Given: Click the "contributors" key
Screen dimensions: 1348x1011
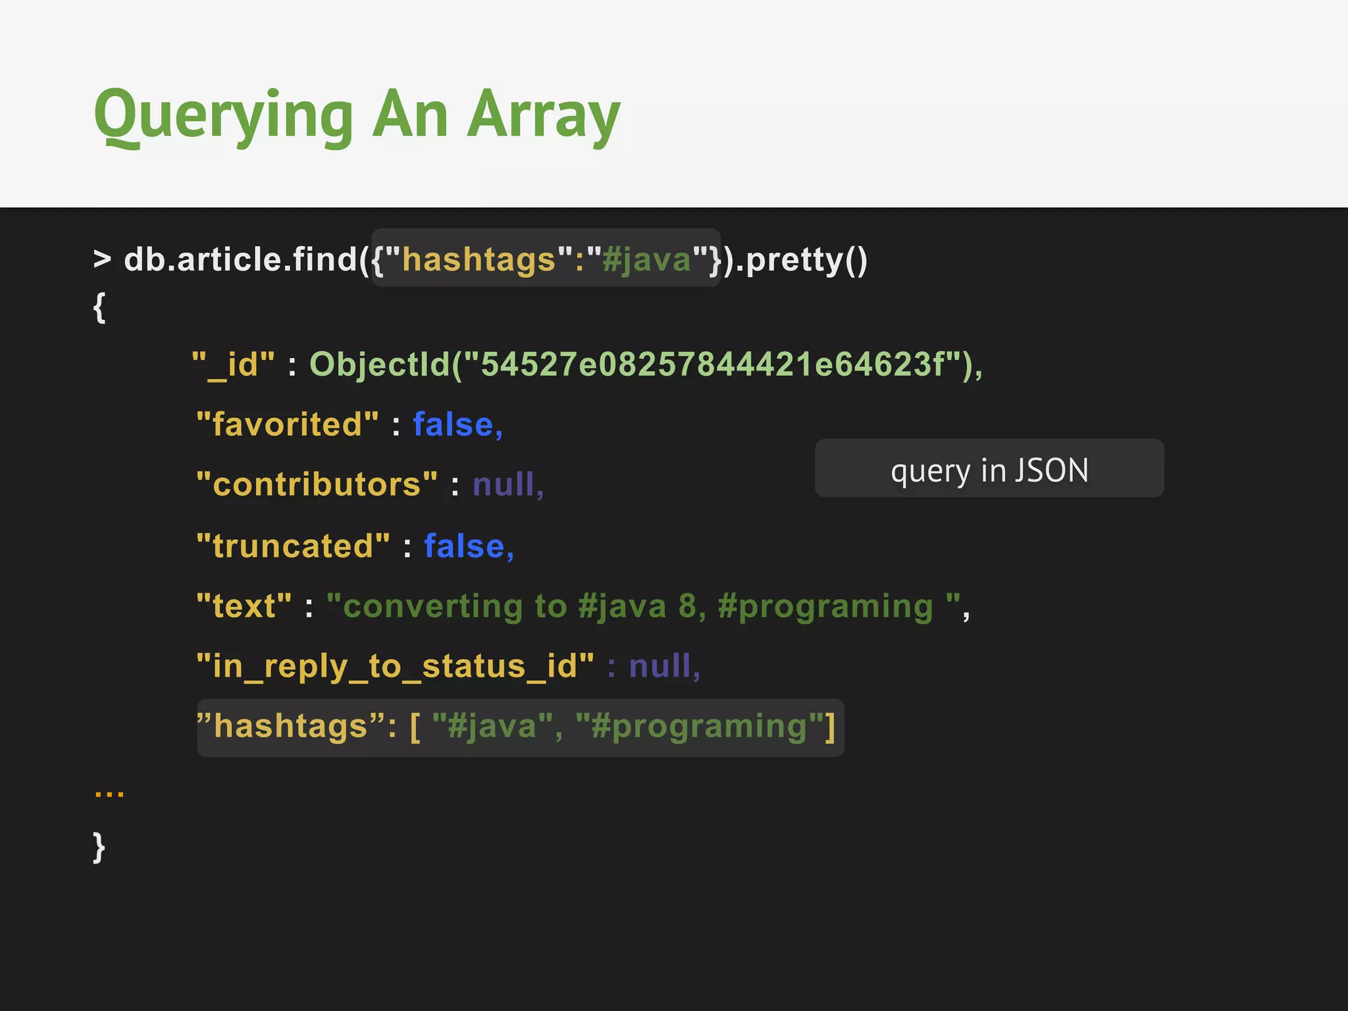Looking at the screenshot, I should [x=317, y=485].
